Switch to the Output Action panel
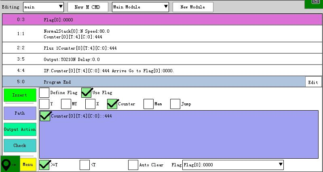The width and height of the screenshot is (323, 172). (20, 129)
